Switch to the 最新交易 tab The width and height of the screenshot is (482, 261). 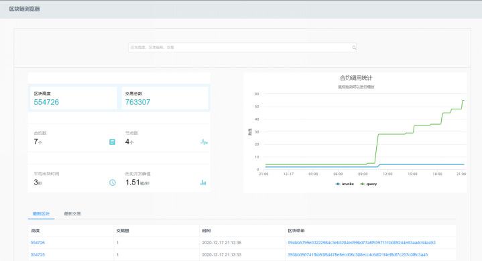72,213
